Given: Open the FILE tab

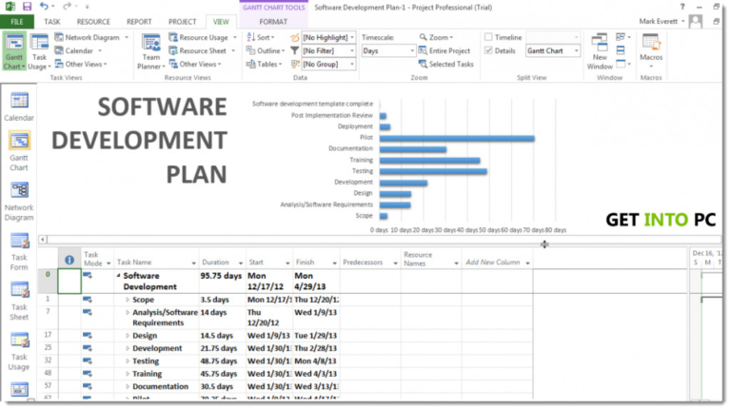Looking at the screenshot, I should click(x=17, y=22).
